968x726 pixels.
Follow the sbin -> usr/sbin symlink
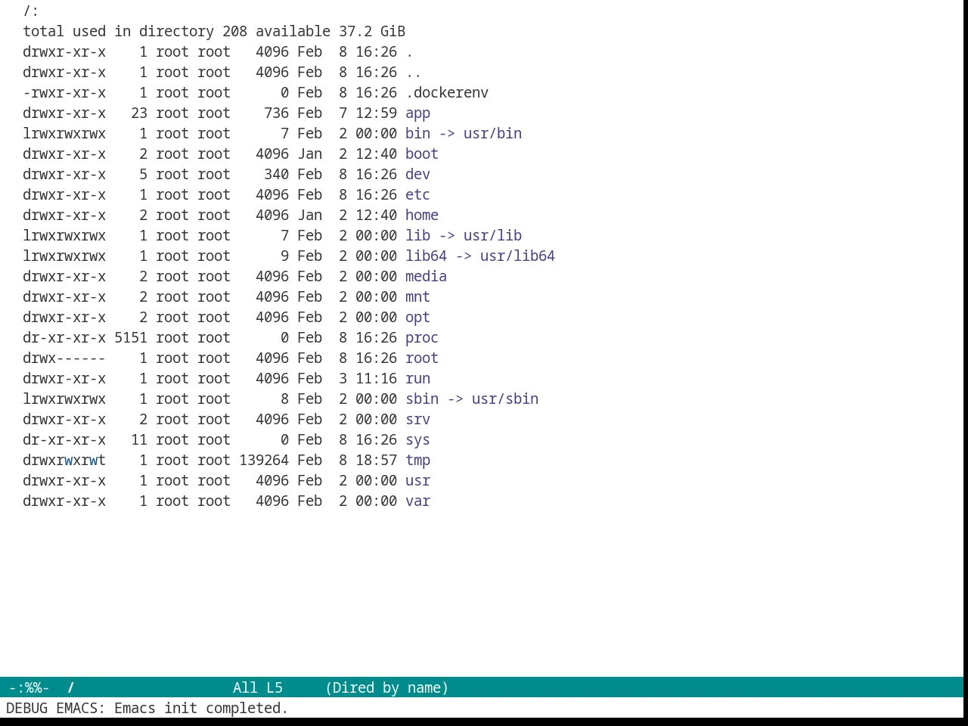472,399
